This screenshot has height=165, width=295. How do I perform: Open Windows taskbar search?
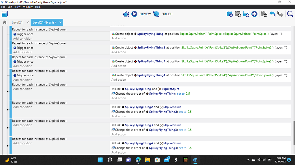coord(109,160)
